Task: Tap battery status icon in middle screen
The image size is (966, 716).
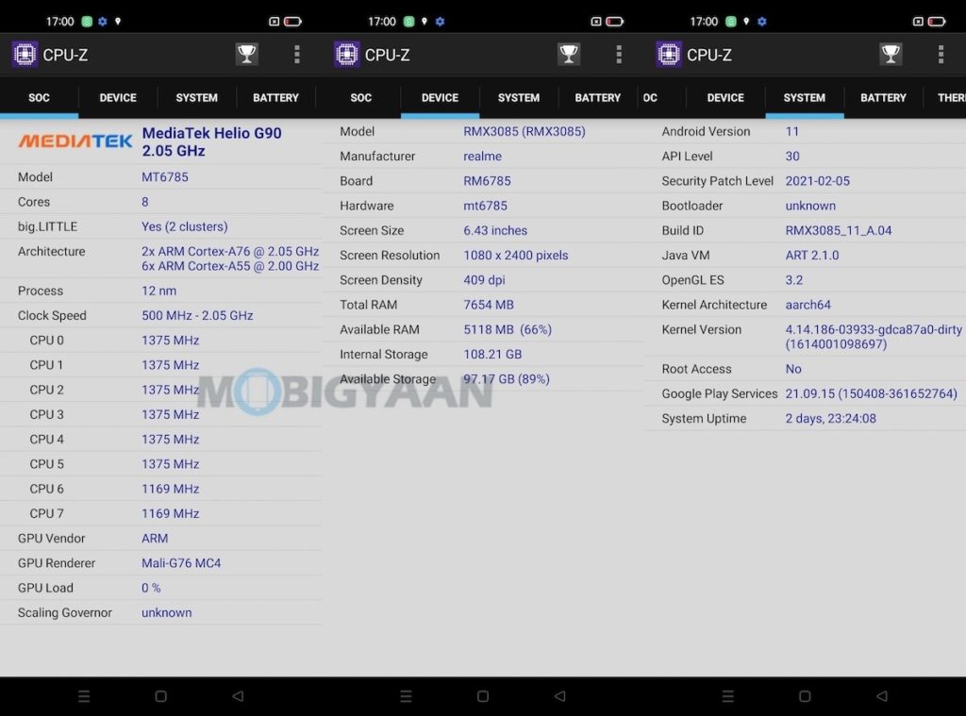Action: click(x=615, y=22)
